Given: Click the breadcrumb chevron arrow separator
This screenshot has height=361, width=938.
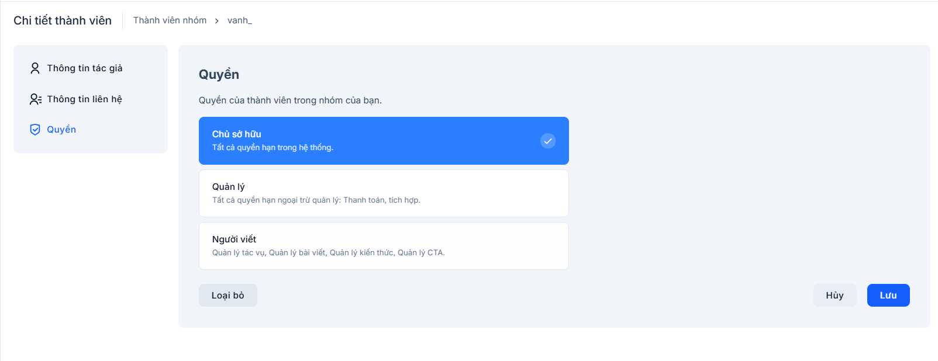Looking at the screenshot, I should coord(217,21).
